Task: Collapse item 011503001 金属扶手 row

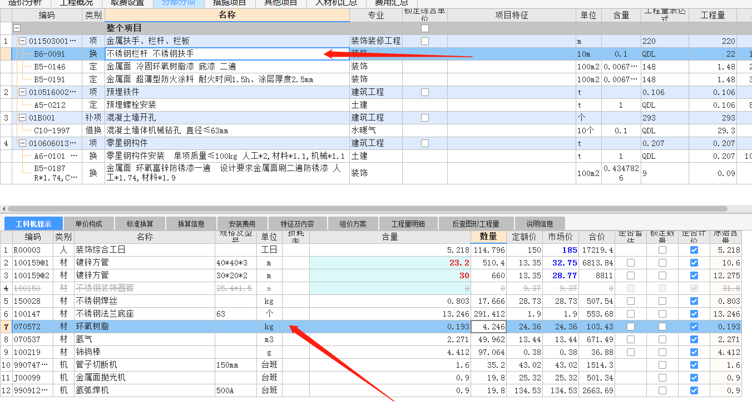Action: click(x=22, y=41)
